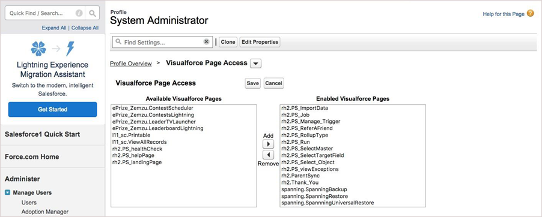This screenshot has height=217, width=542.
Task: Click the Manage Users label
Action: click(32, 192)
